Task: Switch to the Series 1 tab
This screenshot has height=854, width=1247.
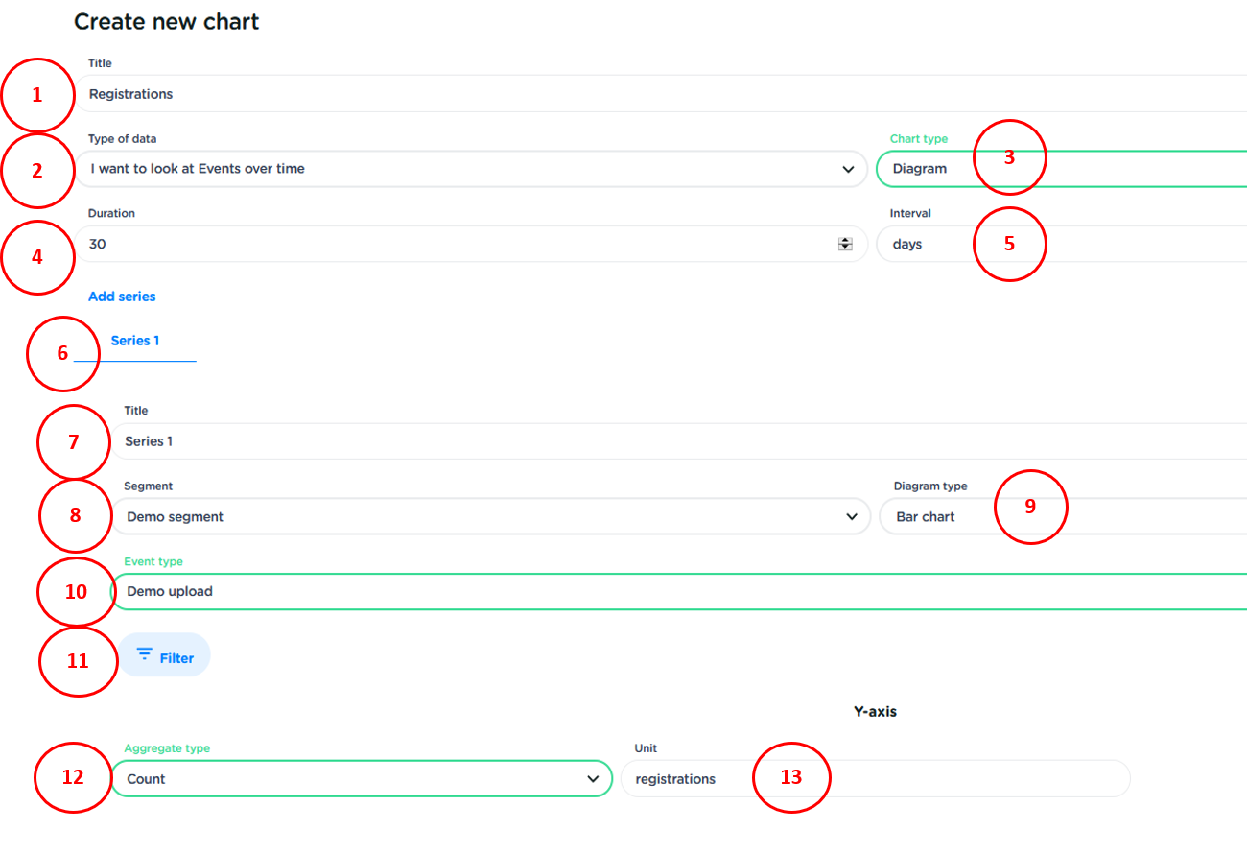Action: click(135, 342)
